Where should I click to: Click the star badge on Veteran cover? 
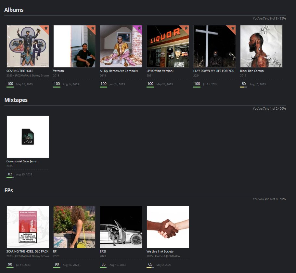(x=93, y=28)
